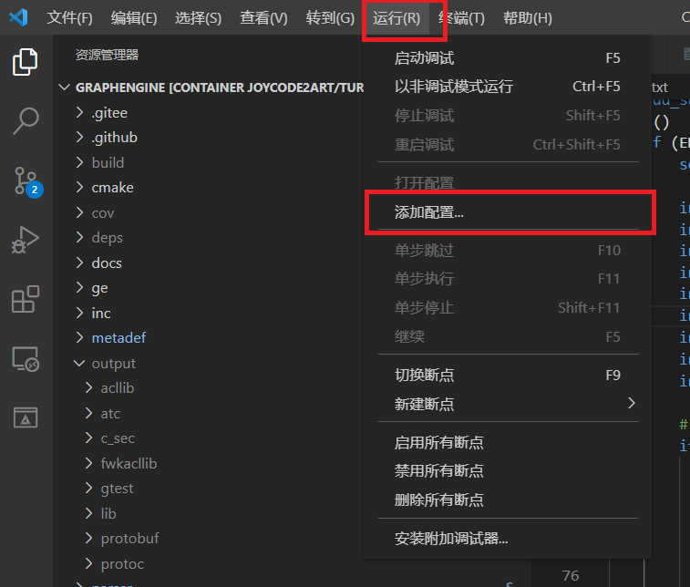Open the 新建断点 submenu arrow

[x=631, y=403]
